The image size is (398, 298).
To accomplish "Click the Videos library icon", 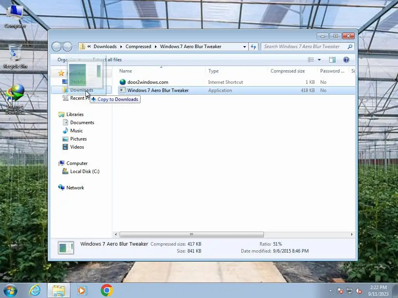I will [65, 147].
